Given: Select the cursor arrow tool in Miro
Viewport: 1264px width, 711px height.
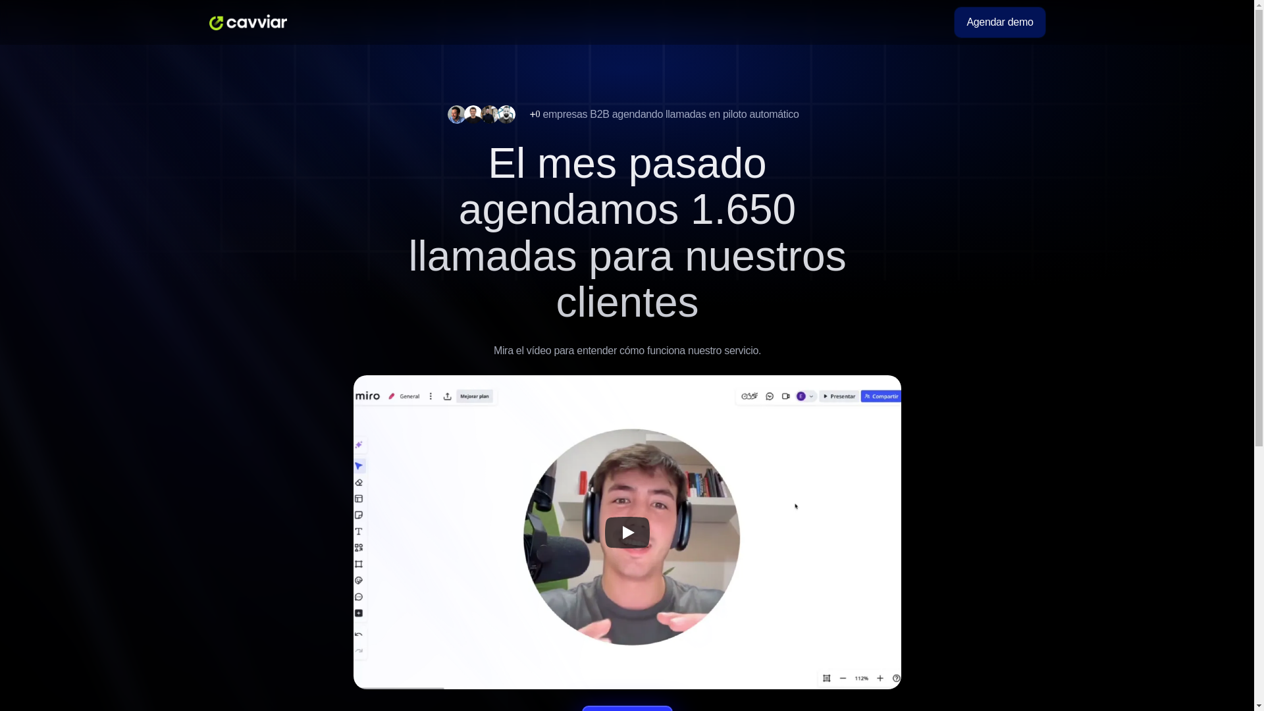Looking at the screenshot, I should pyautogui.click(x=359, y=466).
